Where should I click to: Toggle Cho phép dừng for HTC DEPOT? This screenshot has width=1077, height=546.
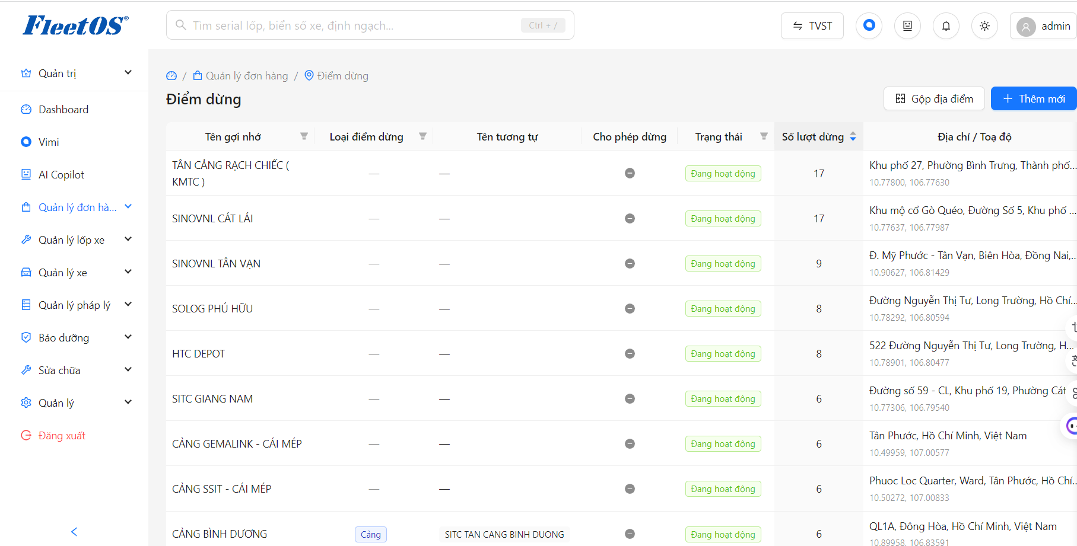(x=630, y=353)
